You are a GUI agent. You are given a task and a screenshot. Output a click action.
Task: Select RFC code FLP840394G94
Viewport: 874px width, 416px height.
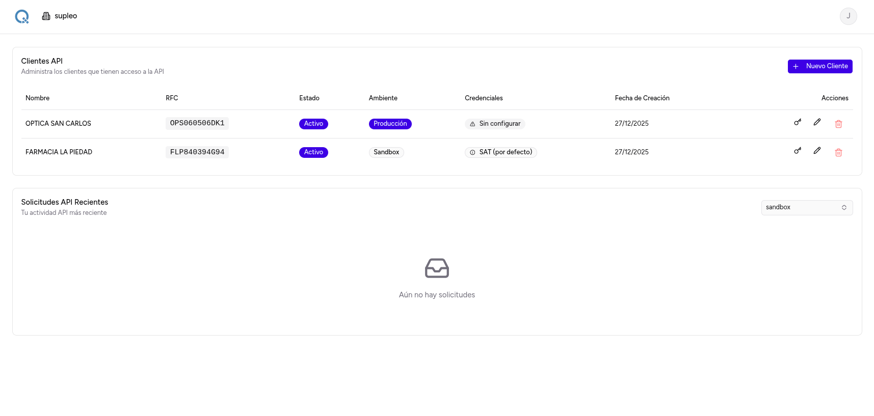point(197,152)
